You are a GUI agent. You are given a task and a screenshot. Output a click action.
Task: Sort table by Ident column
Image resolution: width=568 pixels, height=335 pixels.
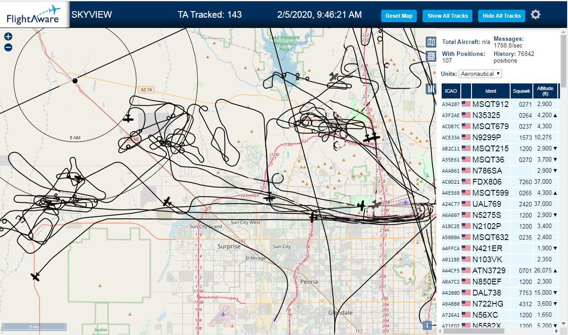click(491, 91)
